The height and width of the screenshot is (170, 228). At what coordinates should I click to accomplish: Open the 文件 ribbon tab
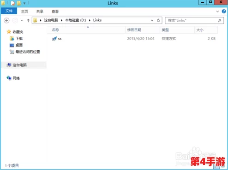click(9, 11)
